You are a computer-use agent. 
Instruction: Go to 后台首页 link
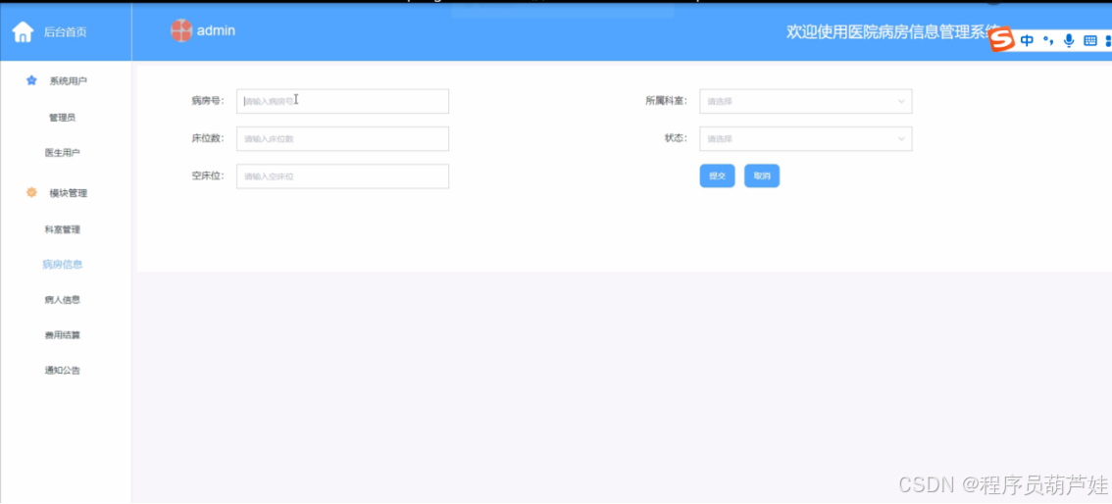coord(66,32)
